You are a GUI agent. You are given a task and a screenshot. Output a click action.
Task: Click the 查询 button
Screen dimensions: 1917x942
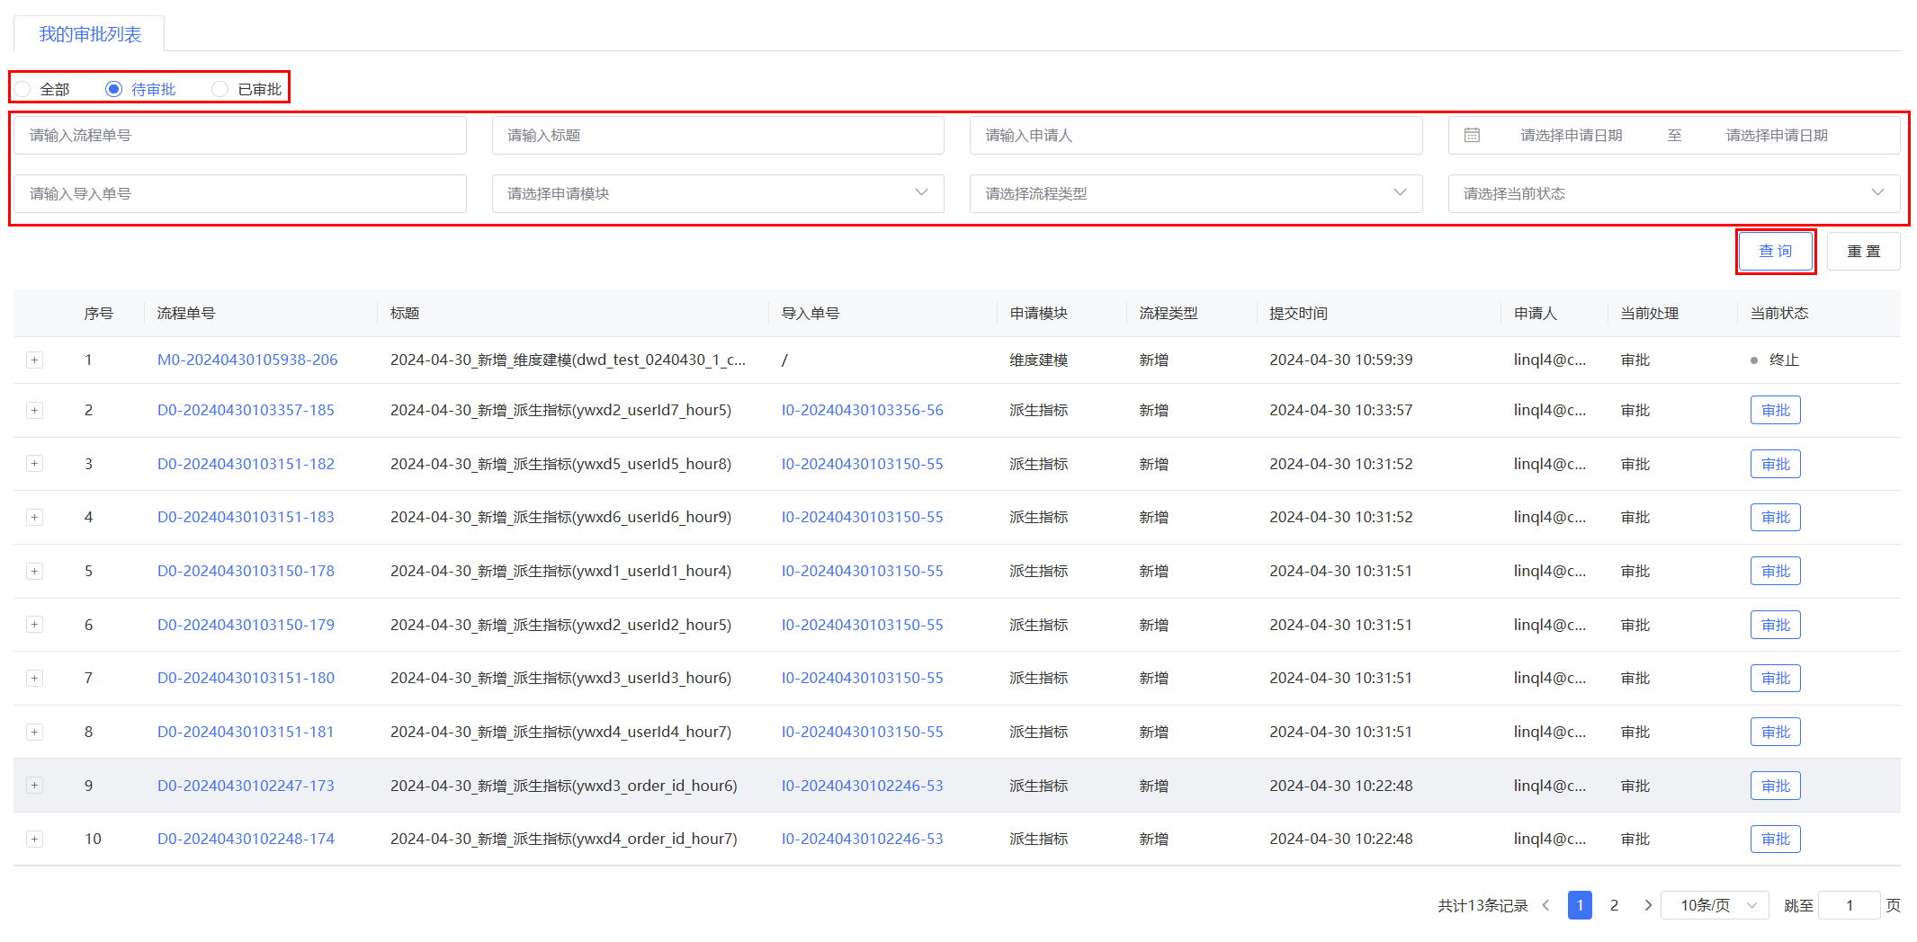point(1775,252)
